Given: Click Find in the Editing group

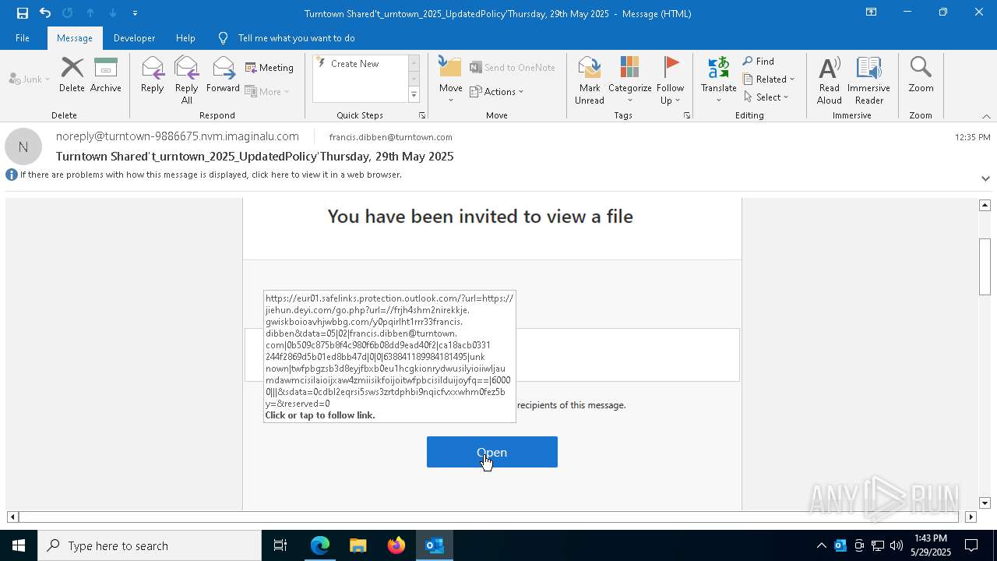Looking at the screenshot, I should (x=759, y=62).
